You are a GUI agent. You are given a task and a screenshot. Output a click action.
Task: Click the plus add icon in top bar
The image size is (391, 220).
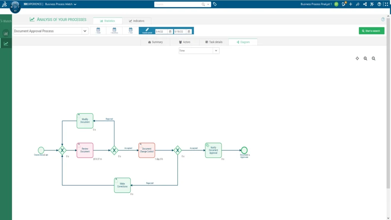(x=351, y=4)
